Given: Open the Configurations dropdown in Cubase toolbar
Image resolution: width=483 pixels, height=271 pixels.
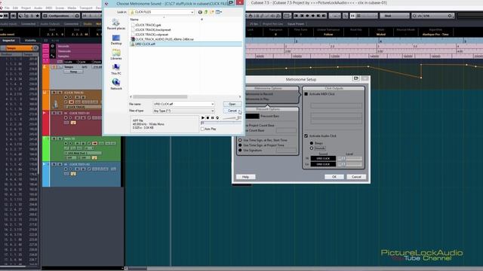Looking at the screenshot, I should pyautogui.click(x=61, y=15).
